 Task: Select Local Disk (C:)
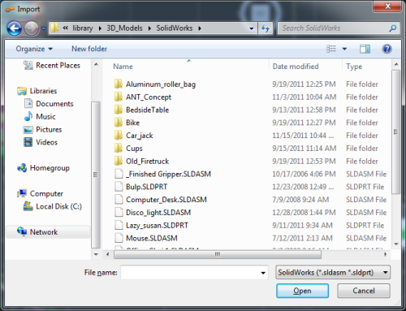click(x=53, y=206)
